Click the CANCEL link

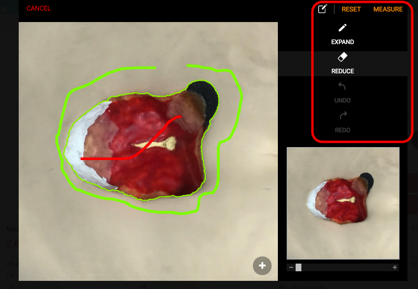click(38, 8)
